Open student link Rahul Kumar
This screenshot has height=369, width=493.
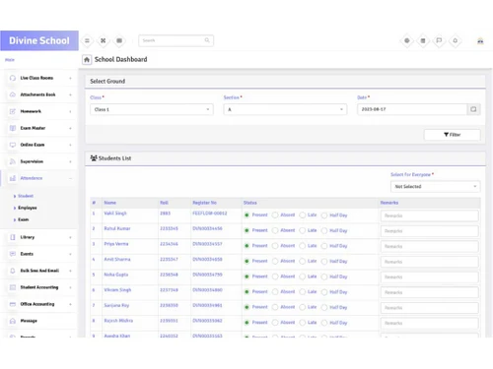tap(117, 228)
